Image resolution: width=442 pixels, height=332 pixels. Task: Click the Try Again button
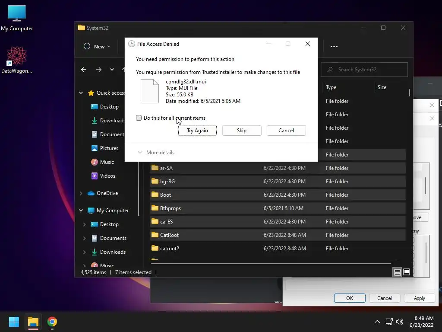(197, 131)
